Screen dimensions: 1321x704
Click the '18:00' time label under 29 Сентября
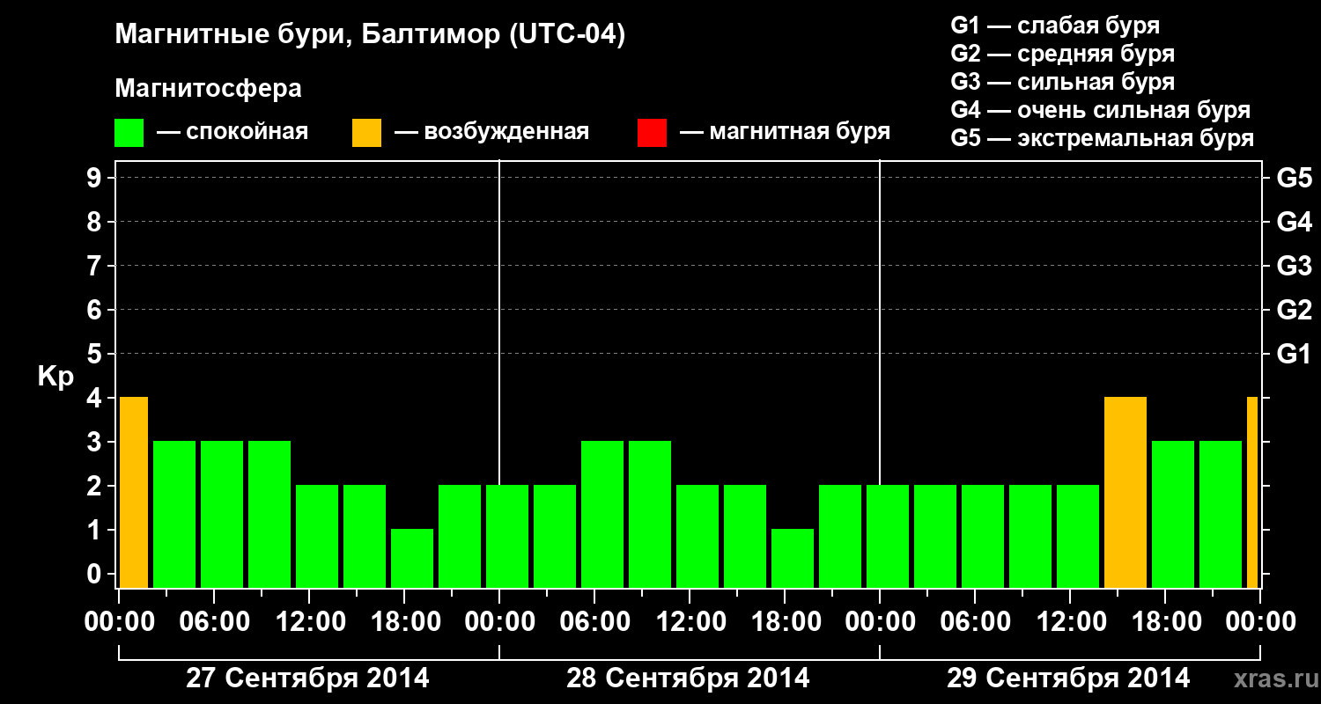click(1165, 623)
